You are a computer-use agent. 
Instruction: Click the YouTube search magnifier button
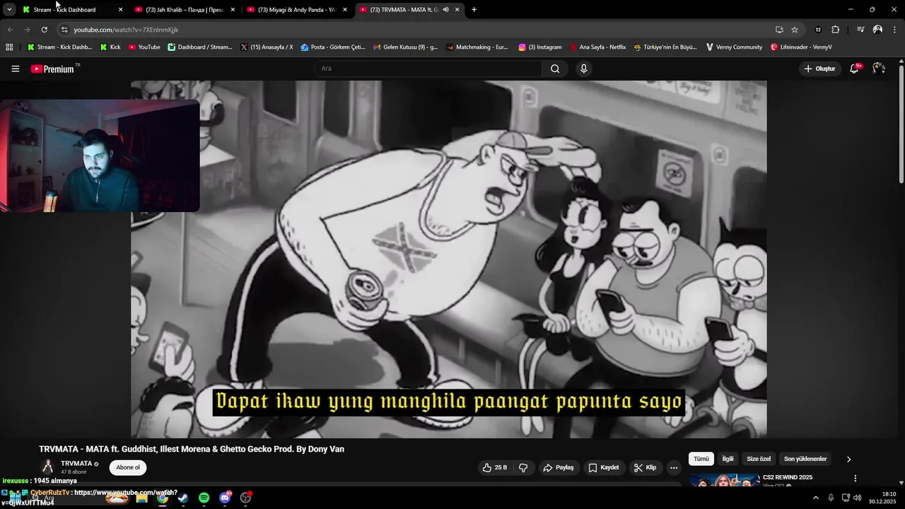point(555,69)
